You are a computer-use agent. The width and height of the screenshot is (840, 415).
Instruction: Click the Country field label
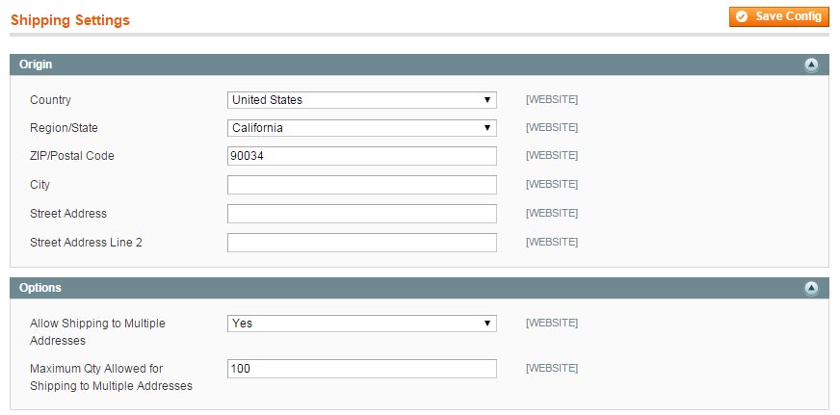coord(50,100)
